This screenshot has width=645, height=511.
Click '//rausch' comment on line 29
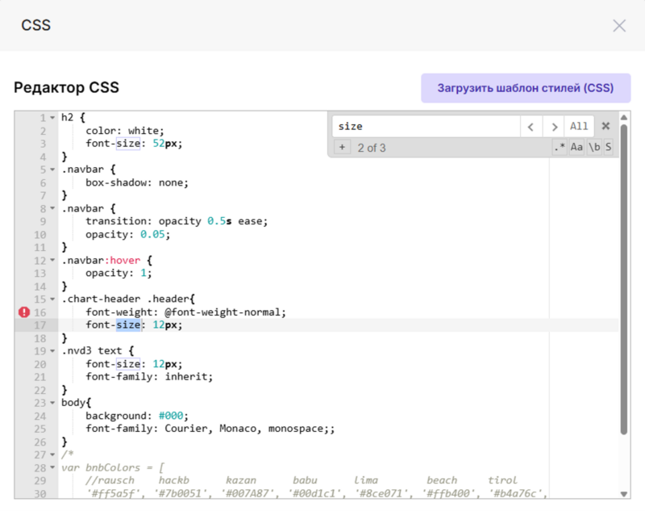110,480
